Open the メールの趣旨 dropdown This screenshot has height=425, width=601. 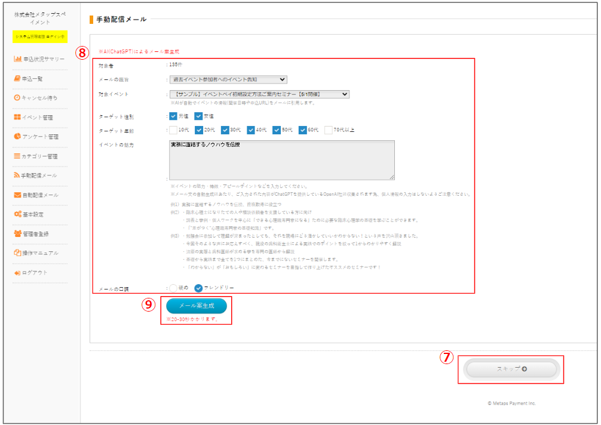[x=228, y=79]
